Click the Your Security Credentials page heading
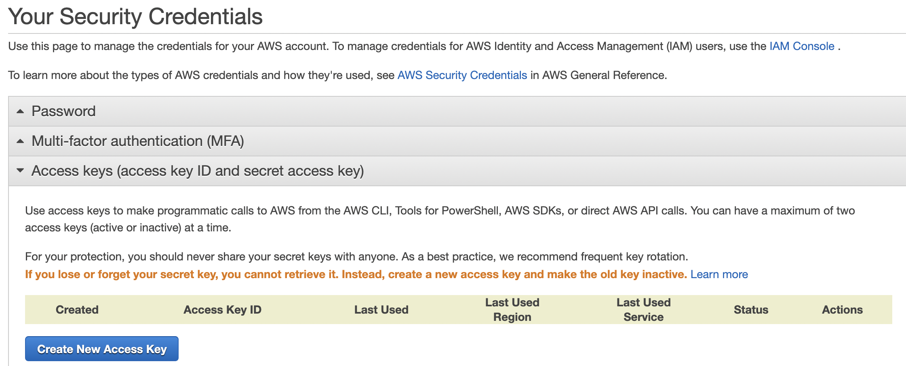This screenshot has width=906, height=366. tap(135, 17)
